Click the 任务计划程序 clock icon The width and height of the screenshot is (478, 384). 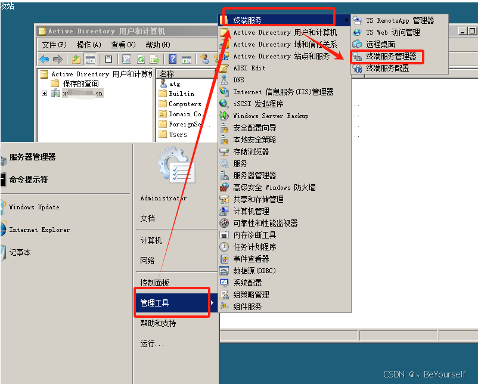pyautogui.click(x=224, y=247)
